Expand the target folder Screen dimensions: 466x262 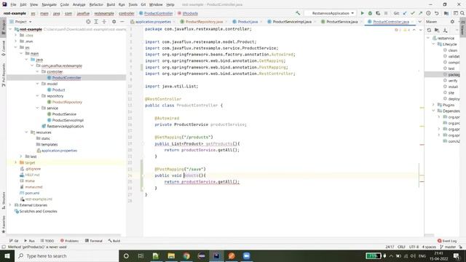[x=16, y=162]
